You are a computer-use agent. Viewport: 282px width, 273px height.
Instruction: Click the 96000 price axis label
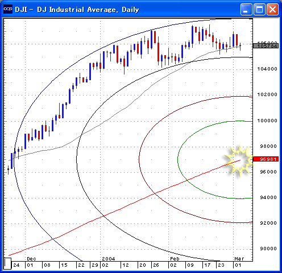(x=268, y=172)
